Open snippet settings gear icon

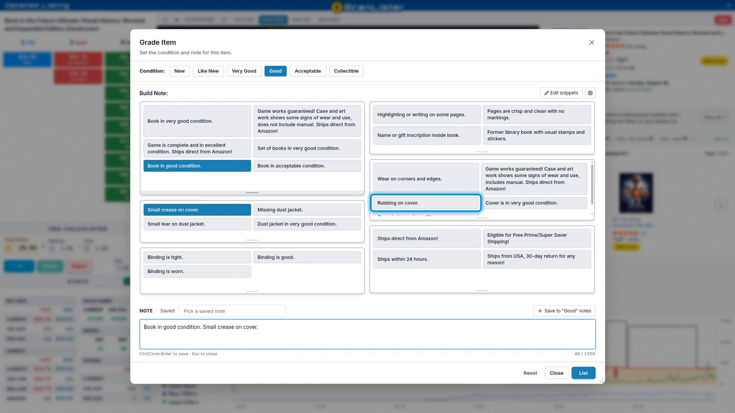point(590,93)
